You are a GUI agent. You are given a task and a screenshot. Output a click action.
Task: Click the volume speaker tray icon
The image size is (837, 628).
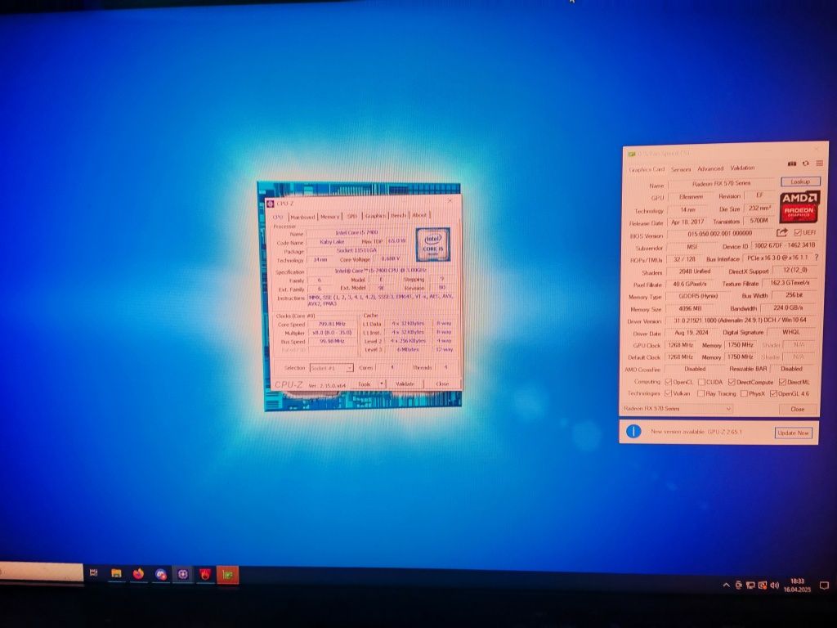pyautogui.click(x=775, y=585)
